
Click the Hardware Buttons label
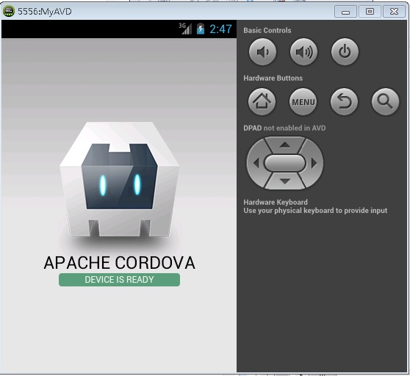(x=273, y=78)
